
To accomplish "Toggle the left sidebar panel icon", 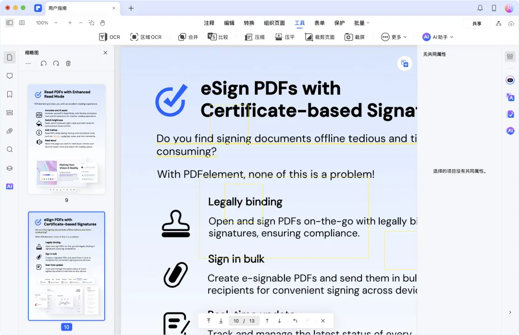I will [x=10, y=23].
